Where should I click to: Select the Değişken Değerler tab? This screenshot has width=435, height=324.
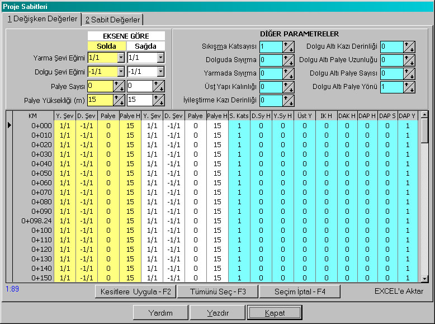[42, 19]
